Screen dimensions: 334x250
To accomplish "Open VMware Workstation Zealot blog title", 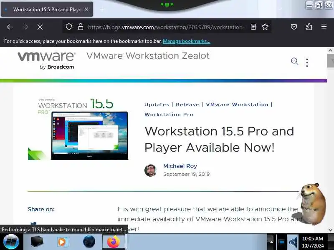I will (148, 56).
